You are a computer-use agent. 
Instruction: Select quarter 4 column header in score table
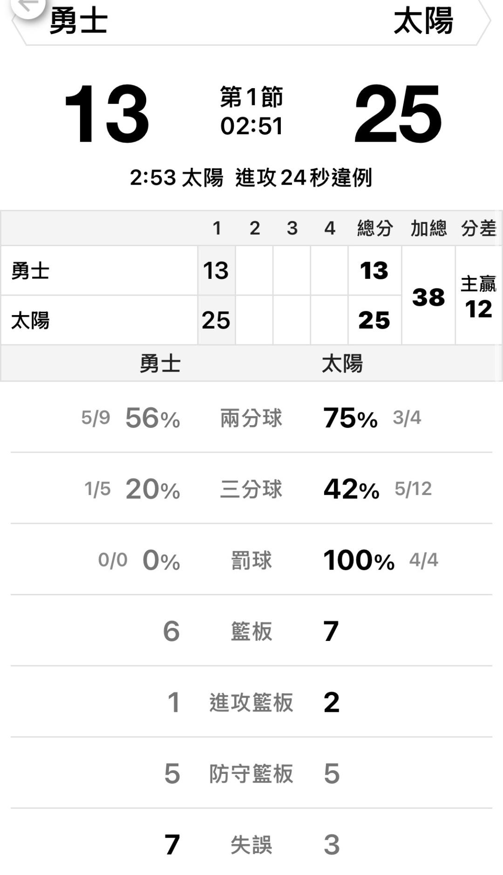coord(330,228)
